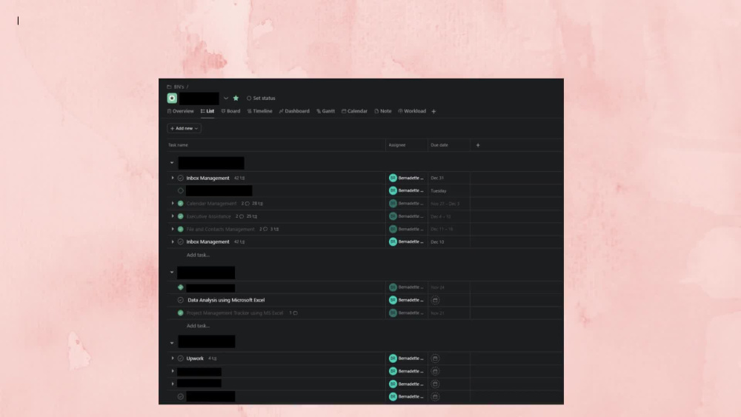Open subtask count on Inbox Management due Dec 31

click(x=239, y=178)
